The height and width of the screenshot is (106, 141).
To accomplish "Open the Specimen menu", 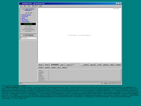I will pyautogui.click(x=35, y=6).
